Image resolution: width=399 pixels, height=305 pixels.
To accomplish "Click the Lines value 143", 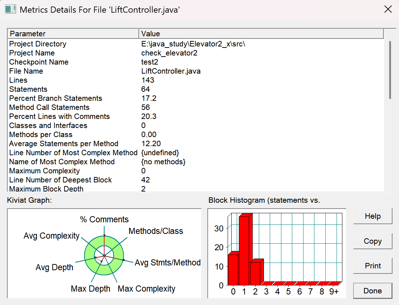I will click(148, 80).
